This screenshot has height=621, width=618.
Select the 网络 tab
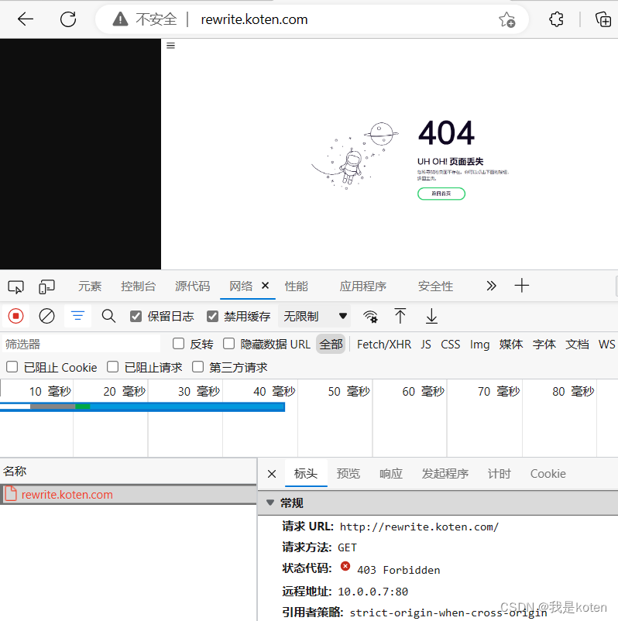pos(241,286)
